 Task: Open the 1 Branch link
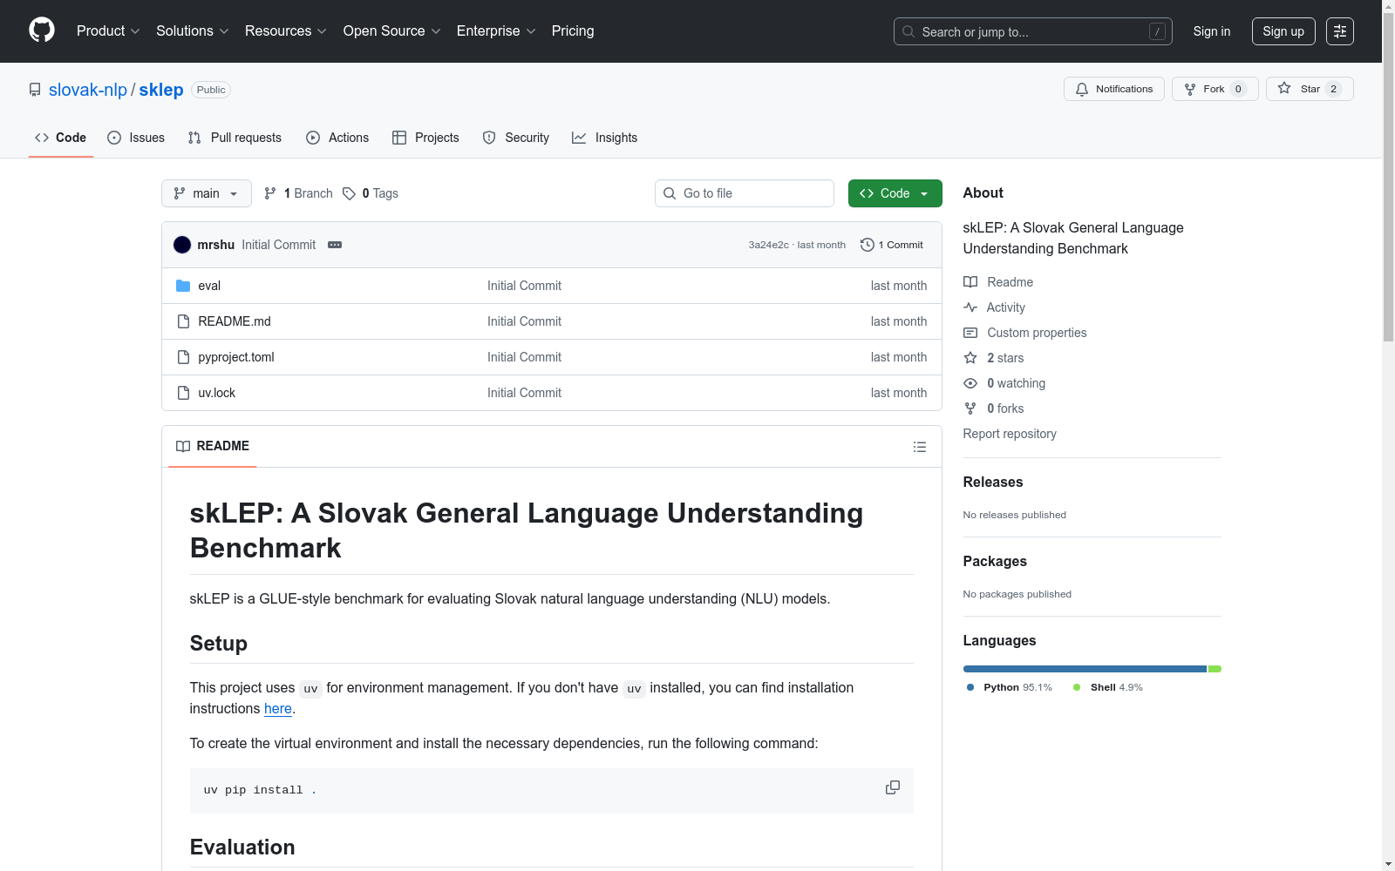(x=298, y=193)
